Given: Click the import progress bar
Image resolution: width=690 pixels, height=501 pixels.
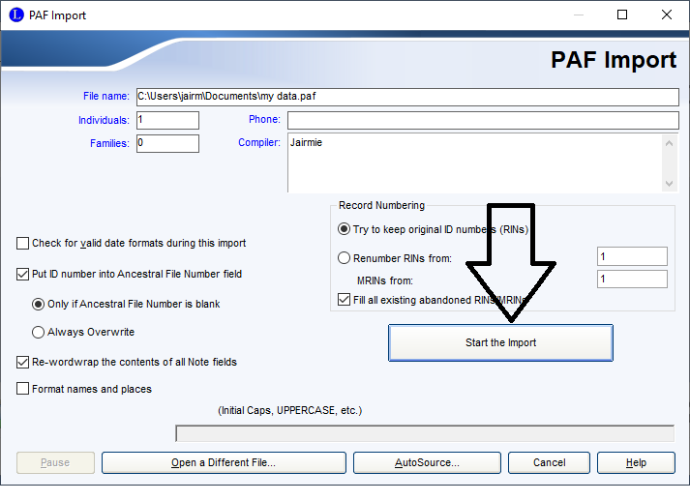Looking at the screenshot, I should click(424, 432).
